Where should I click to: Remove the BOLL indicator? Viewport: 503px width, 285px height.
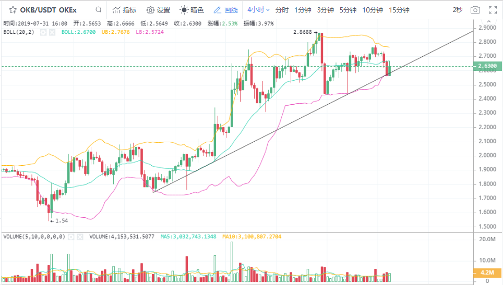tap(52, 32)
